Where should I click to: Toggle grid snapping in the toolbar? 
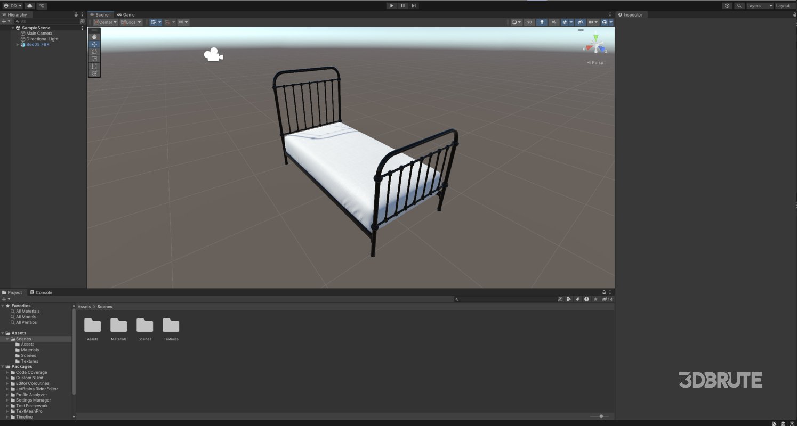(x=168, y=22)
